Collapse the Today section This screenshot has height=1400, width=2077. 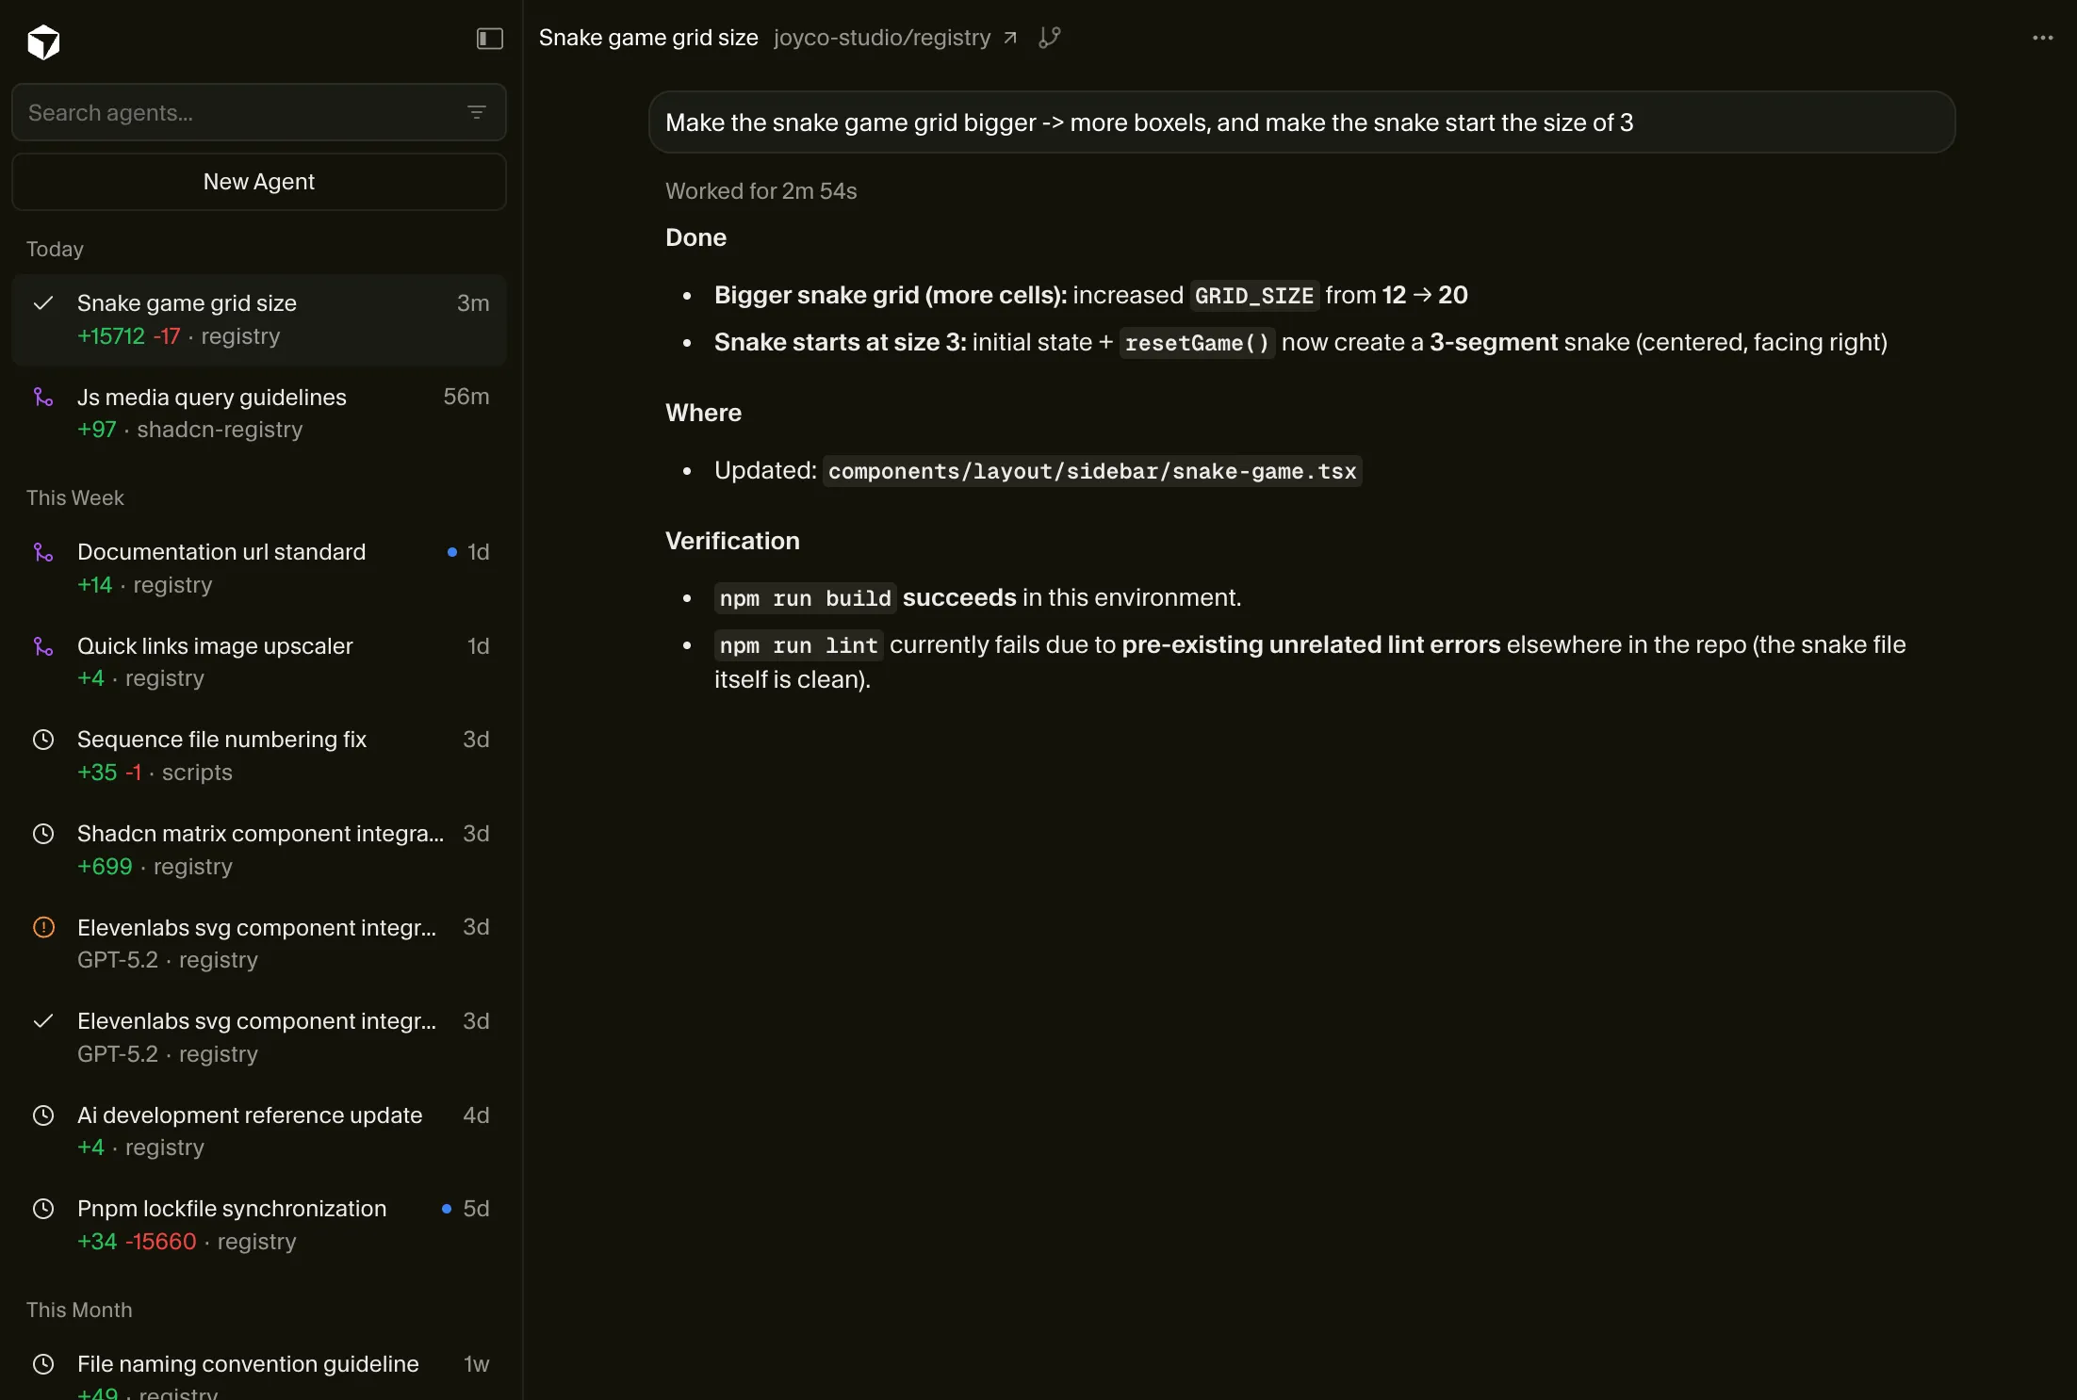point(54,249)
